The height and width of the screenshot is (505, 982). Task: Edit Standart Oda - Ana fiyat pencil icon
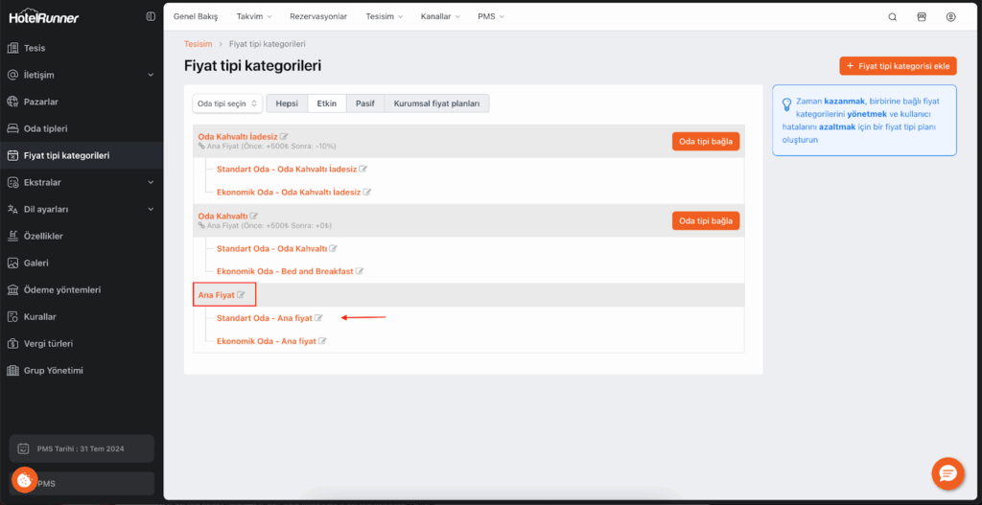click(x=319, y=318)
